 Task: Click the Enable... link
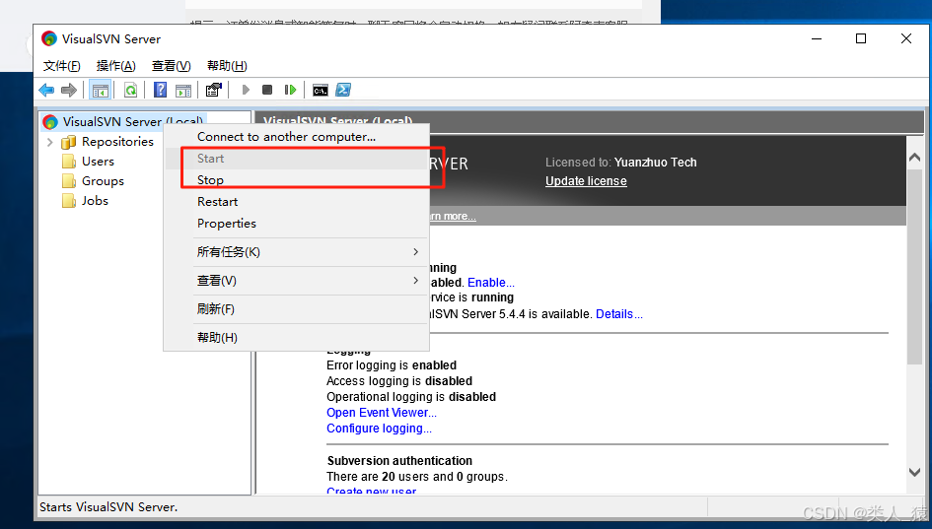point(491,283)
